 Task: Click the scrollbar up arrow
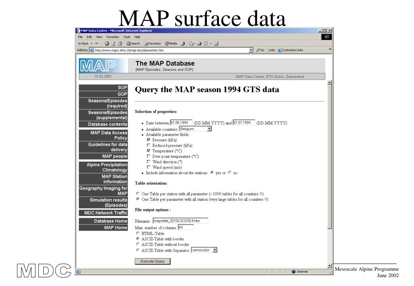click(x=329, y=82)
